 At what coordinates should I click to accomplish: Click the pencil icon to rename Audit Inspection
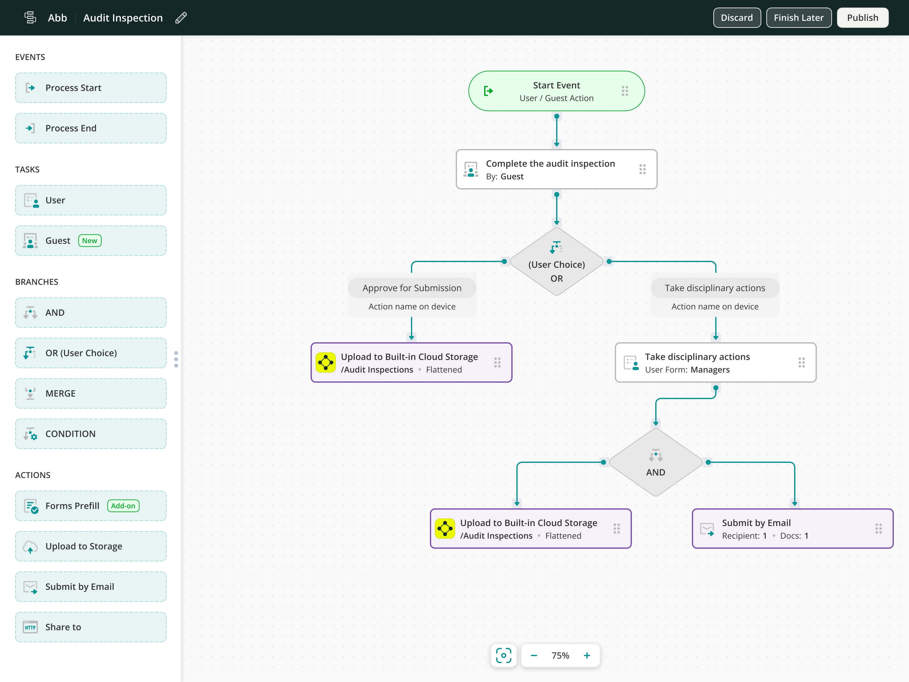181,18
